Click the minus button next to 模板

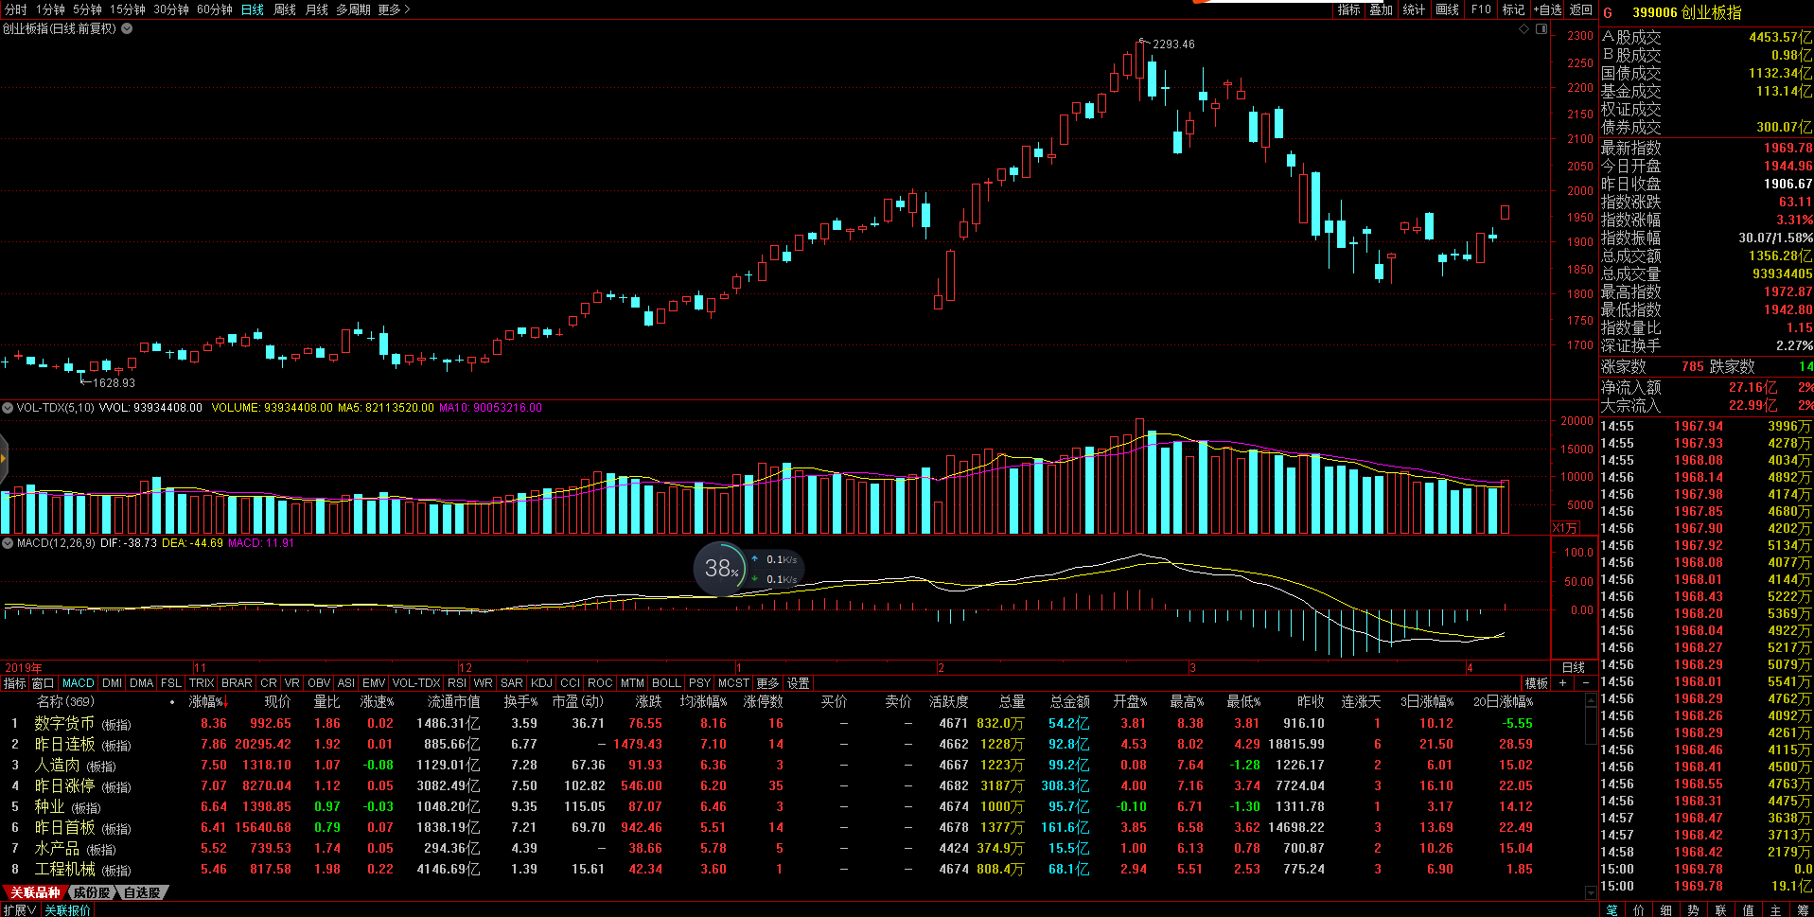(1586, 682)
